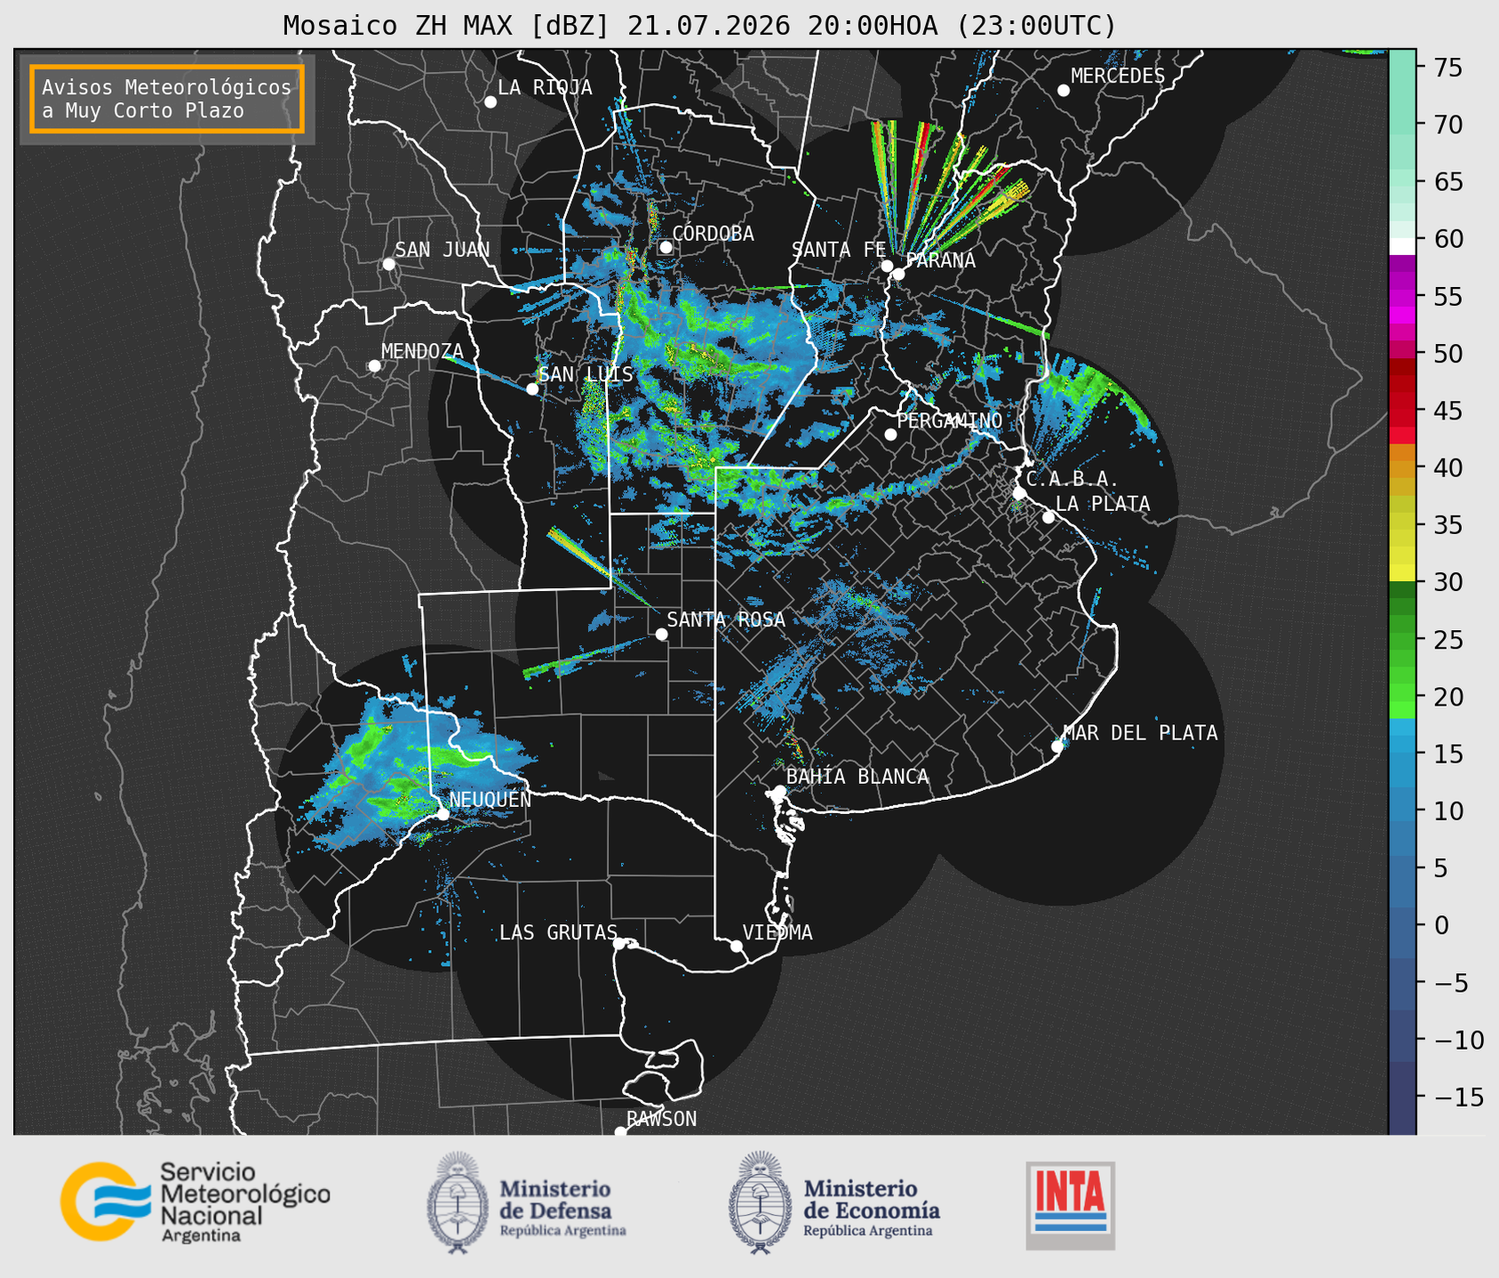Click the Viedma city marker dot
The width and height of the screenshot is (1499, 1278).
click(x=737, y=946)
